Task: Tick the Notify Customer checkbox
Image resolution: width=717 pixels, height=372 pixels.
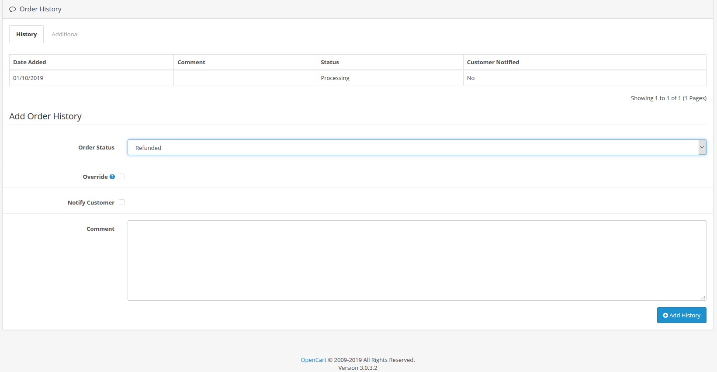Action: click(122, 202)
